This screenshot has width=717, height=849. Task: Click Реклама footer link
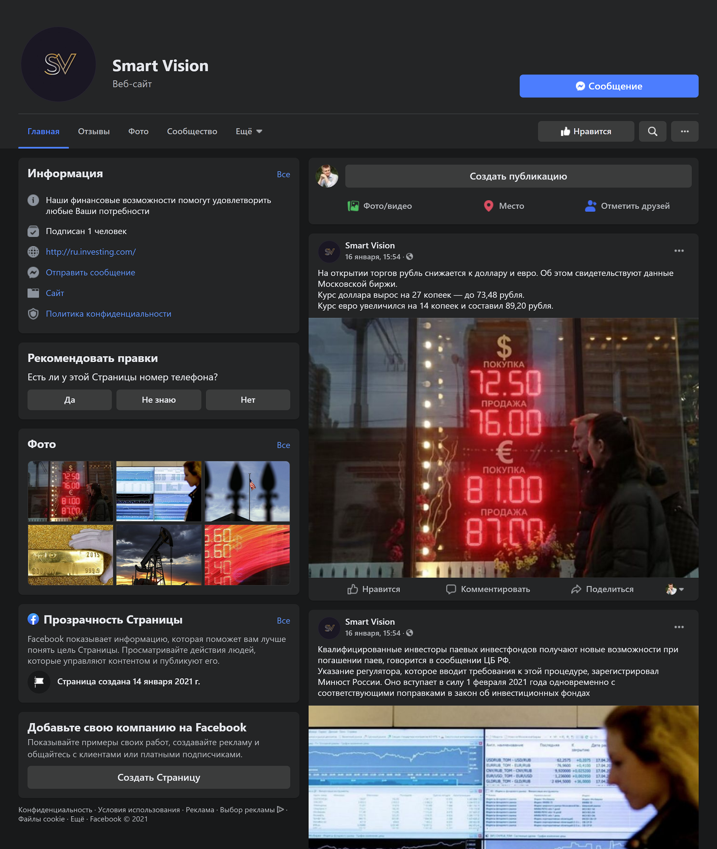click(x=200, y=810)
